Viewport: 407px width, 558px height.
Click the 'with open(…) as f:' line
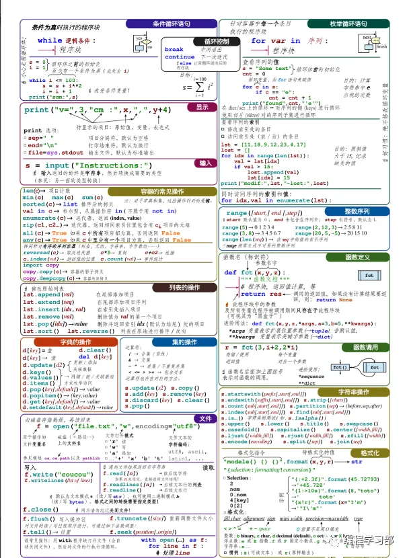click(x=174, y=541)
